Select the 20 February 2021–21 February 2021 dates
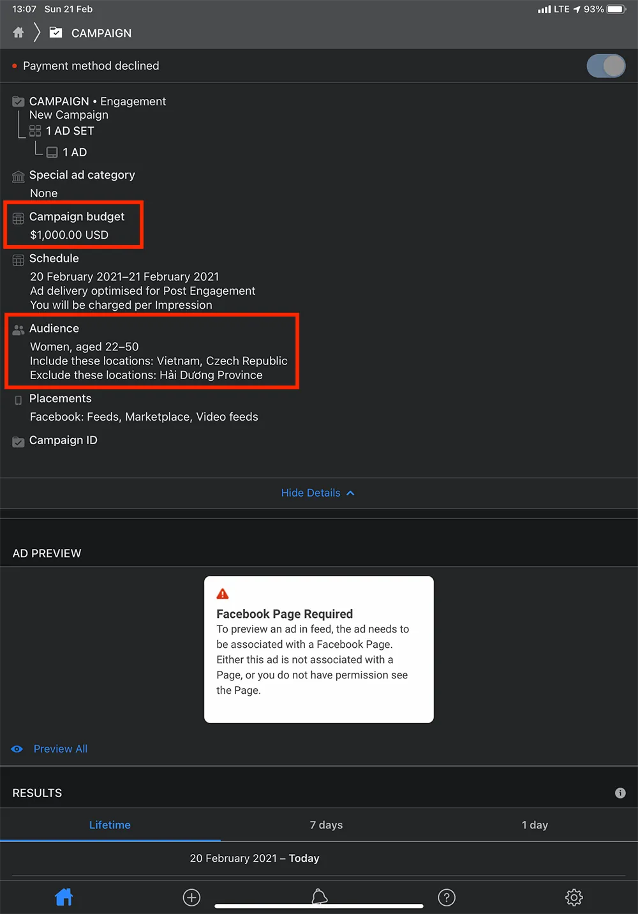Screen dimensions: 638x914 click(124, 276)
